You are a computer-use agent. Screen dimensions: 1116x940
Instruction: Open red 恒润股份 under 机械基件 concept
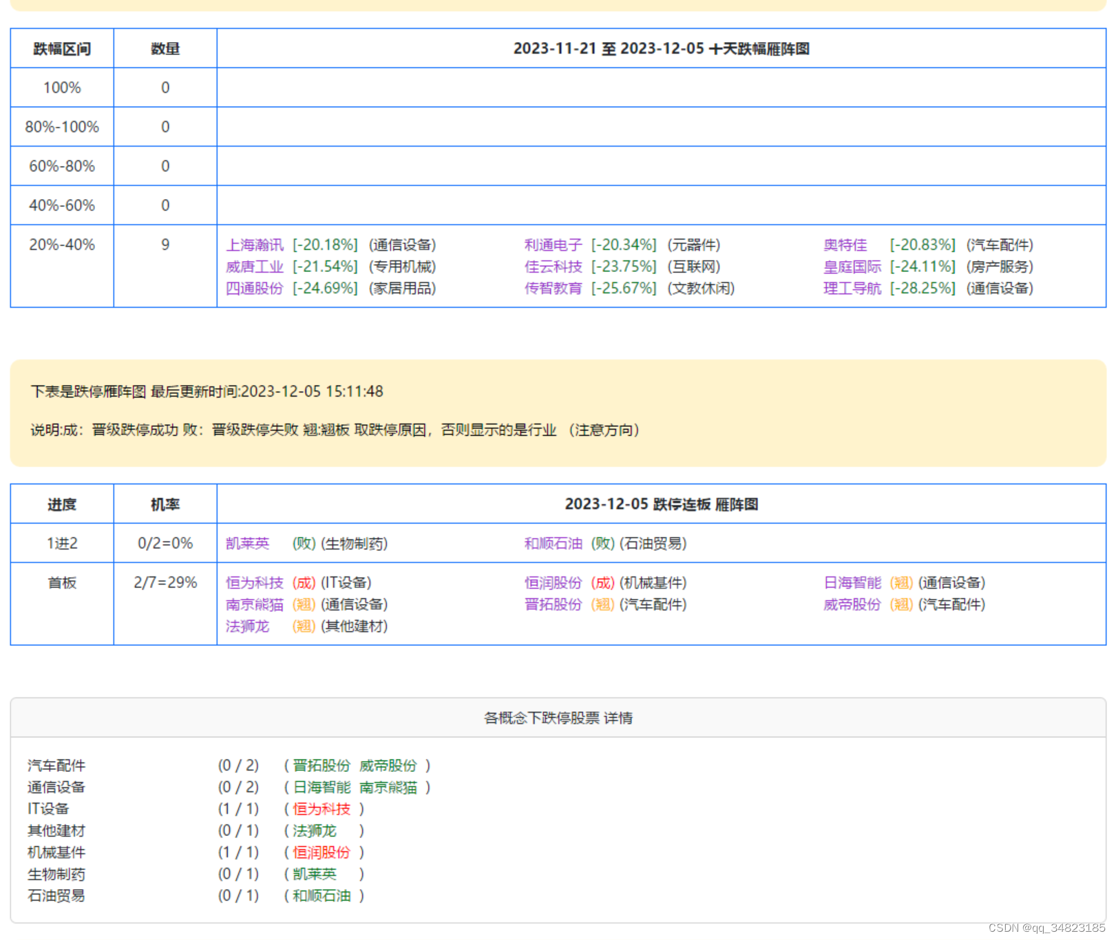(x=322, y=853)
